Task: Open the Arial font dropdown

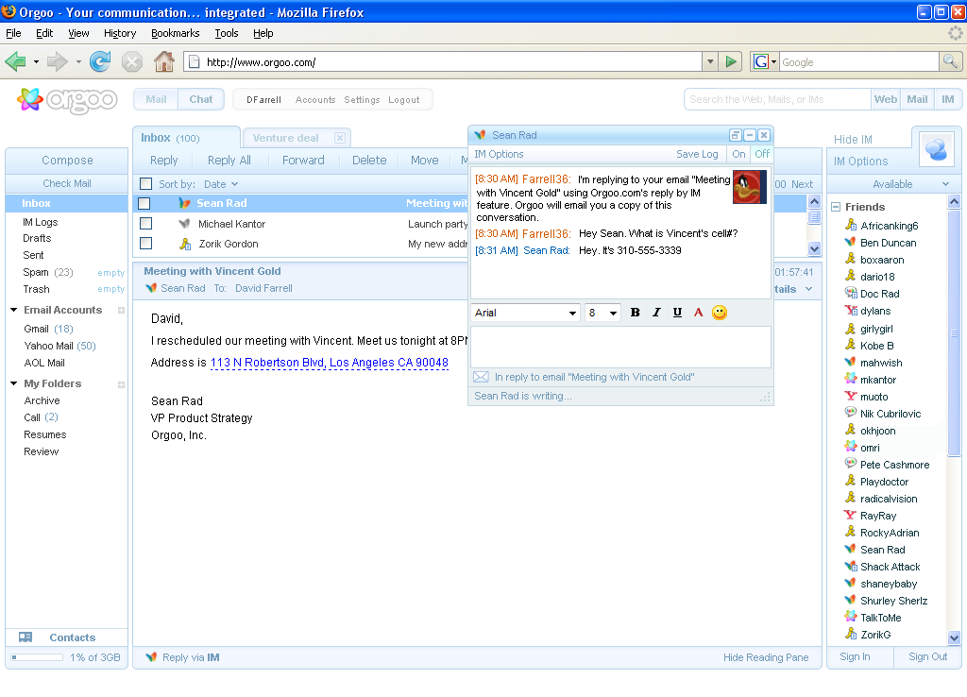Action: point(526,313)
